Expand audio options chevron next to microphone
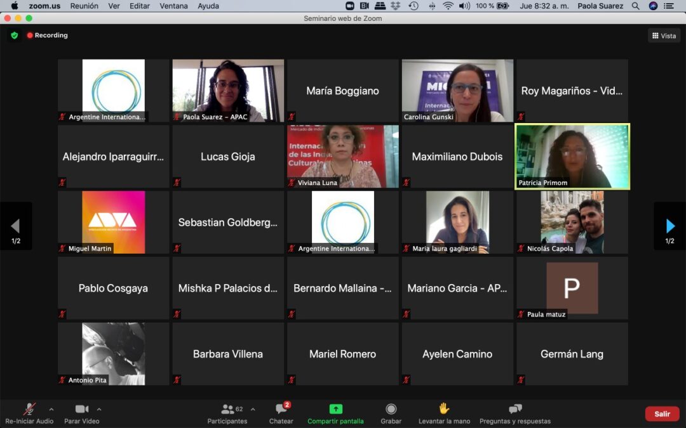This screenshot has height=428, width=686. coord(51,409)
